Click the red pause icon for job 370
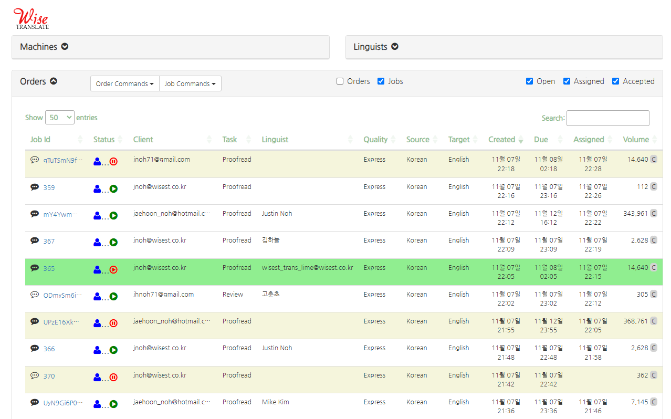 coord(113,377)
